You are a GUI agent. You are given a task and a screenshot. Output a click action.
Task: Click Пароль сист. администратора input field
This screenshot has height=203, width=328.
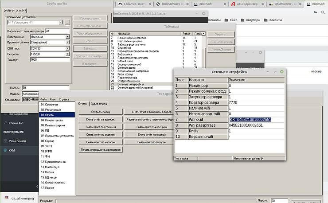click(57, 31)
